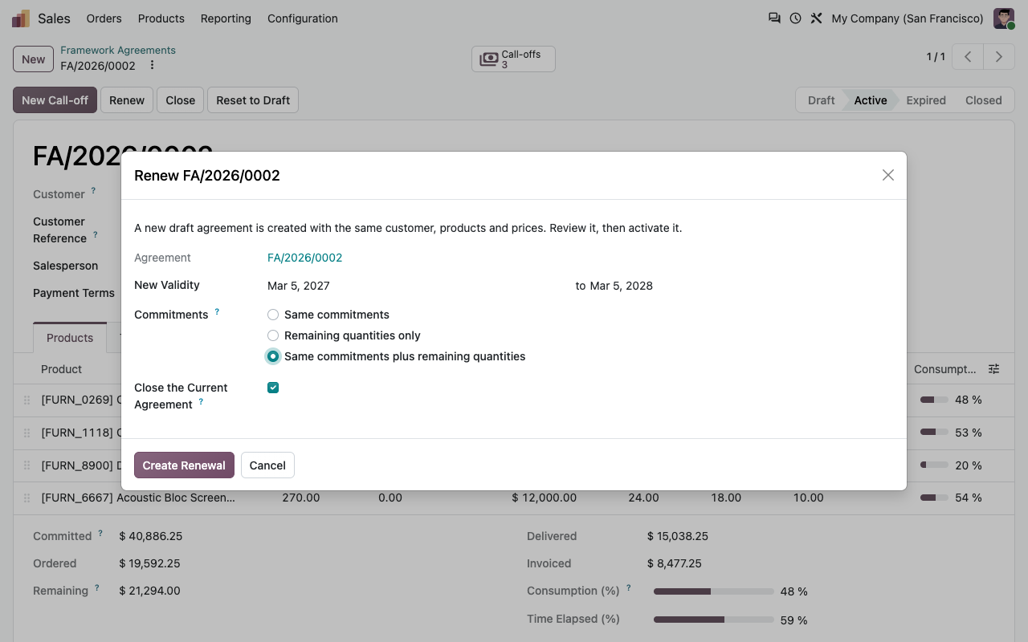Open the developer tools wrench icon
The width and height of the screenshot is (1028, 642).
click(x=816, y=18)
